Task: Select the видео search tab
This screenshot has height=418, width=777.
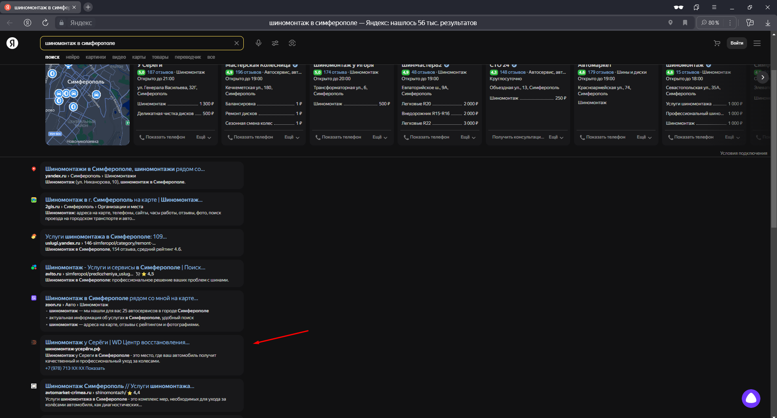Action: [x=119, y=57]
